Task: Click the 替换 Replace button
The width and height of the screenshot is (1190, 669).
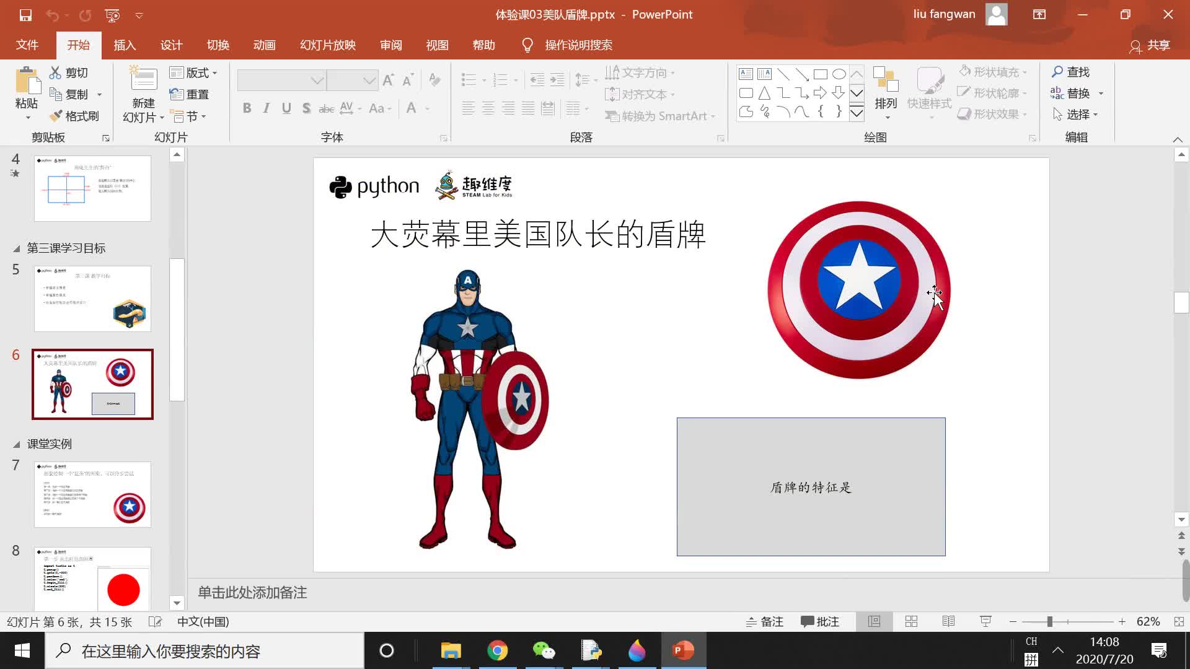Action: click(x=1070, y=94)
